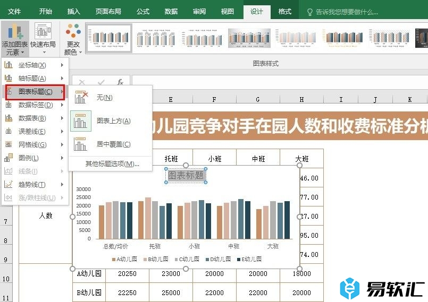The image size is (428, 302).
Task: Click the 趋势线 trendline menu icon
Action: tap(9, 185)
